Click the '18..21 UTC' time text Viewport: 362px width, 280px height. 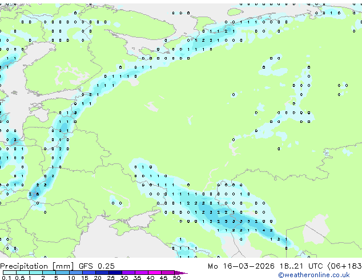click(x=301, y=266)
